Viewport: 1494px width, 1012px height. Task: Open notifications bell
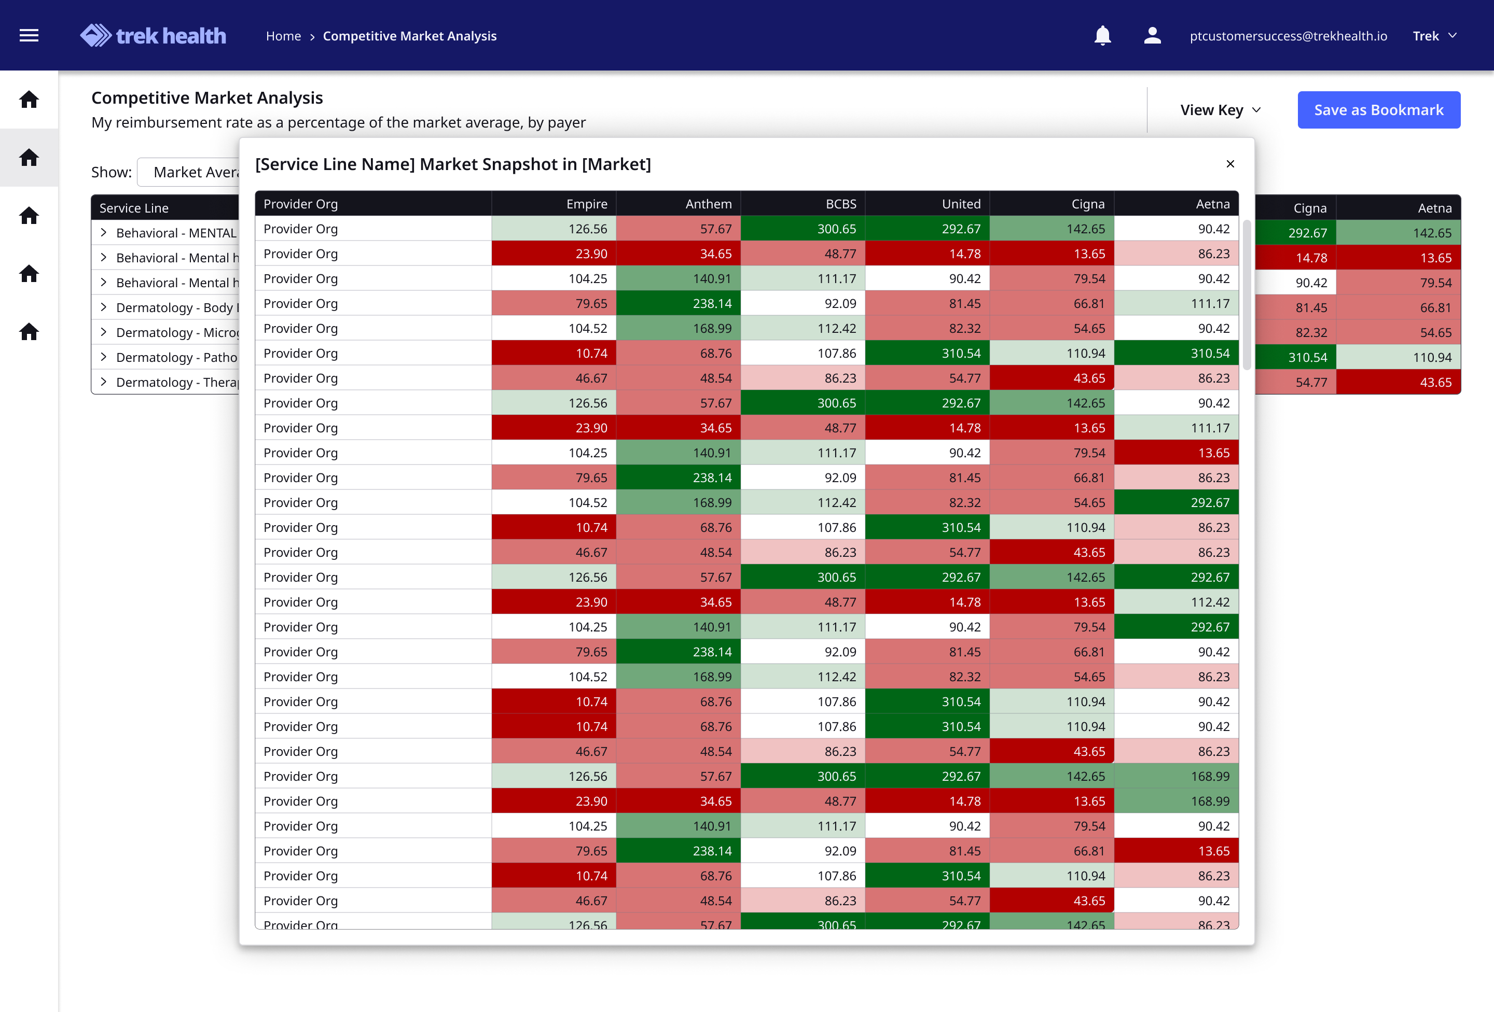(1102, 35)
